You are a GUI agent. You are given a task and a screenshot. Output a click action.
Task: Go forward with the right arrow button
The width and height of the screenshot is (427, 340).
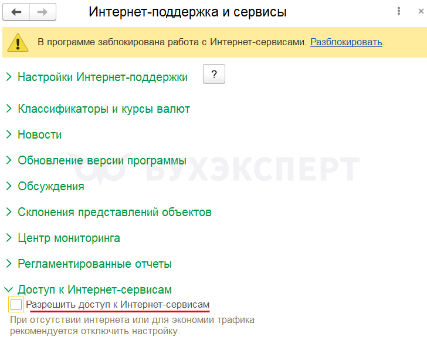click(42, 12)
